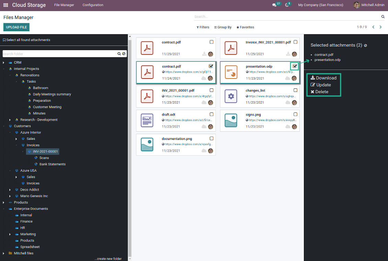The width and height of the screenshot is (388, 261).
Task: Click the image icon of signs.png
Action: pos(231,120)
